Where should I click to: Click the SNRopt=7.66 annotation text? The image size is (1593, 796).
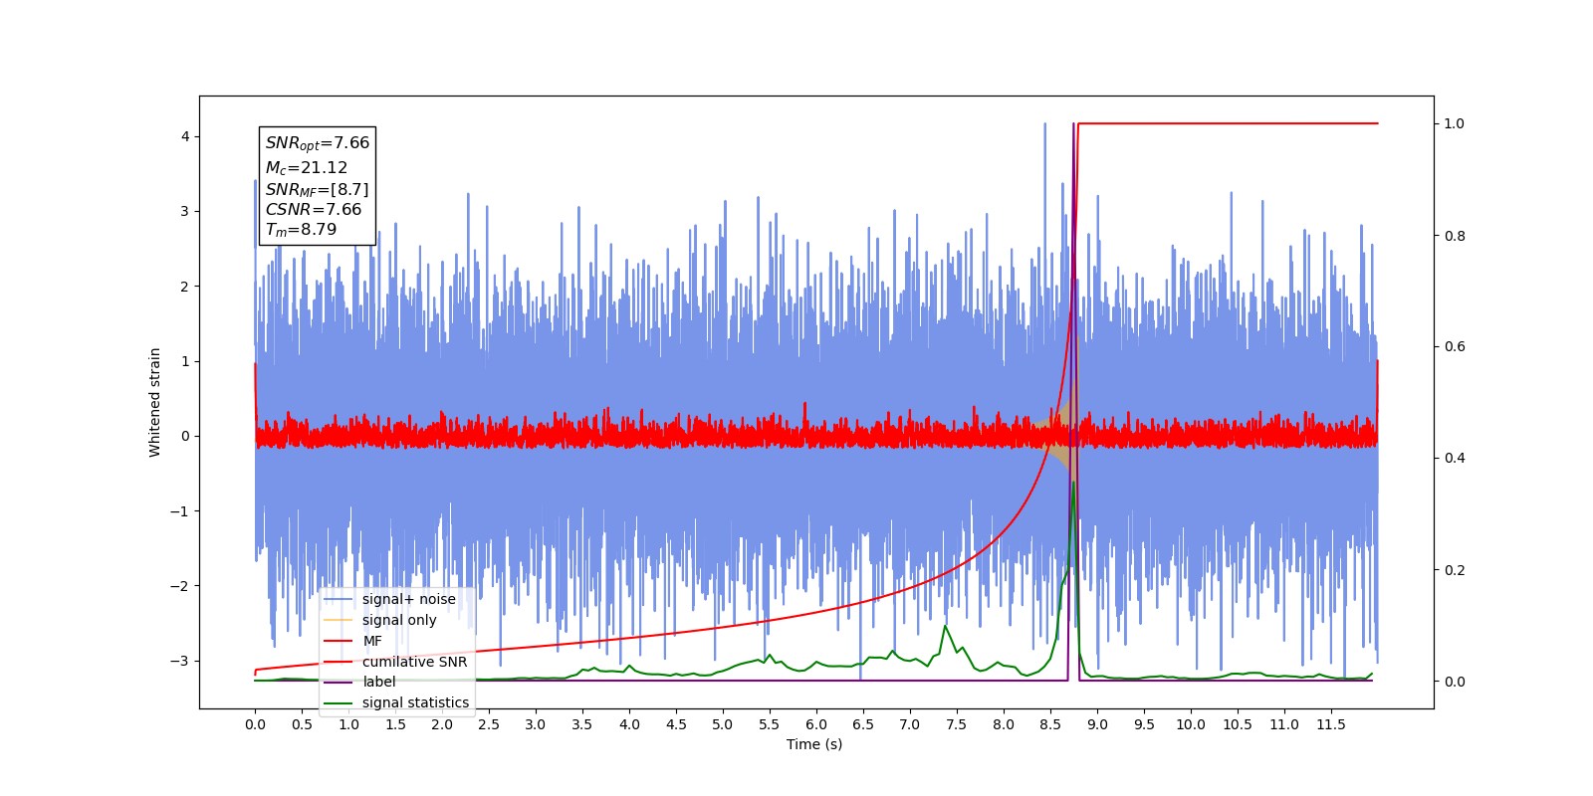[x=318, y=143]
